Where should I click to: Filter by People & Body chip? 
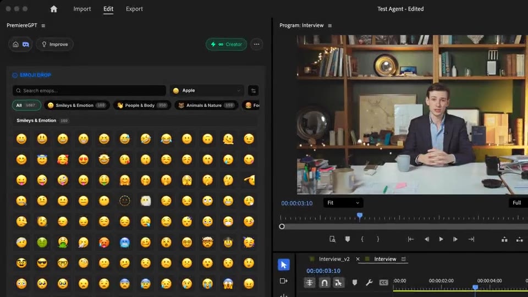[x=142, y=106]
